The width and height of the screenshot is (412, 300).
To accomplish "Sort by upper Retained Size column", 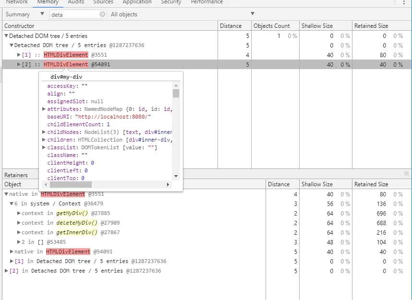I will click(x=382, y=26).
